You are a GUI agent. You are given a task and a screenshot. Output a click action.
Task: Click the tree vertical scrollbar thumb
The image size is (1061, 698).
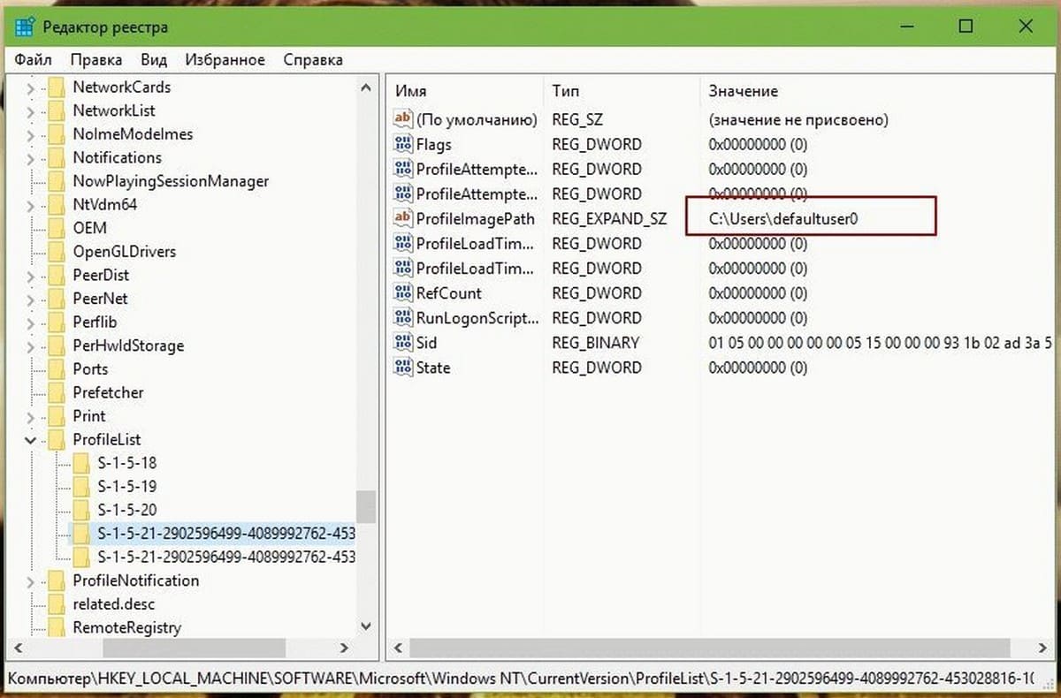tap(366, 507)
